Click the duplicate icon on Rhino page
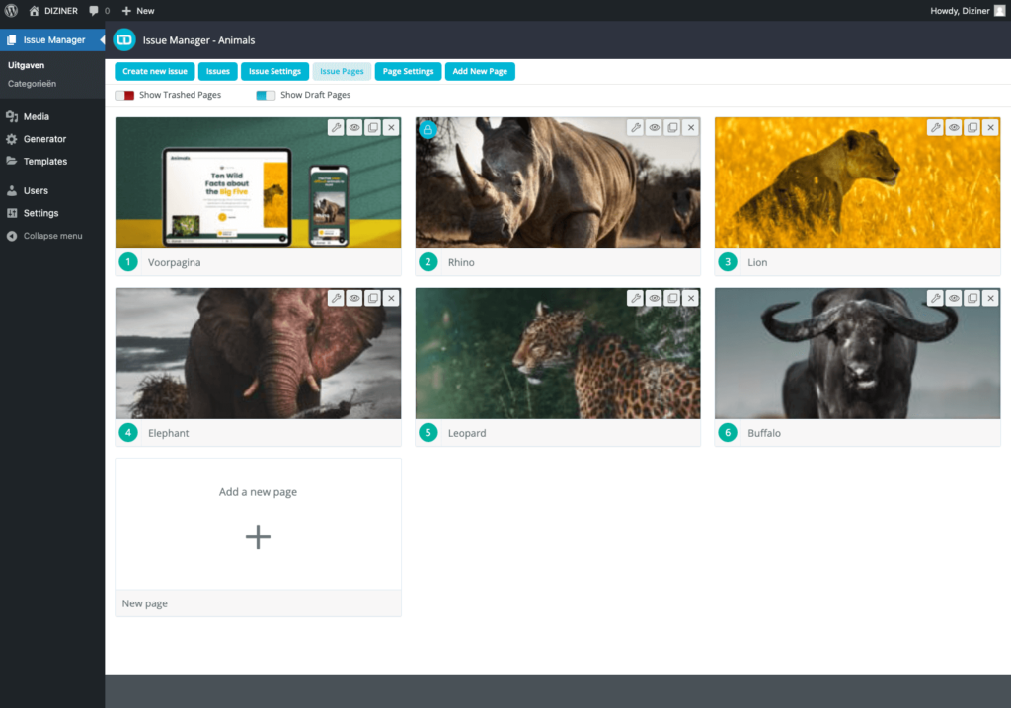1011x708 pixels. coord(672,128)
